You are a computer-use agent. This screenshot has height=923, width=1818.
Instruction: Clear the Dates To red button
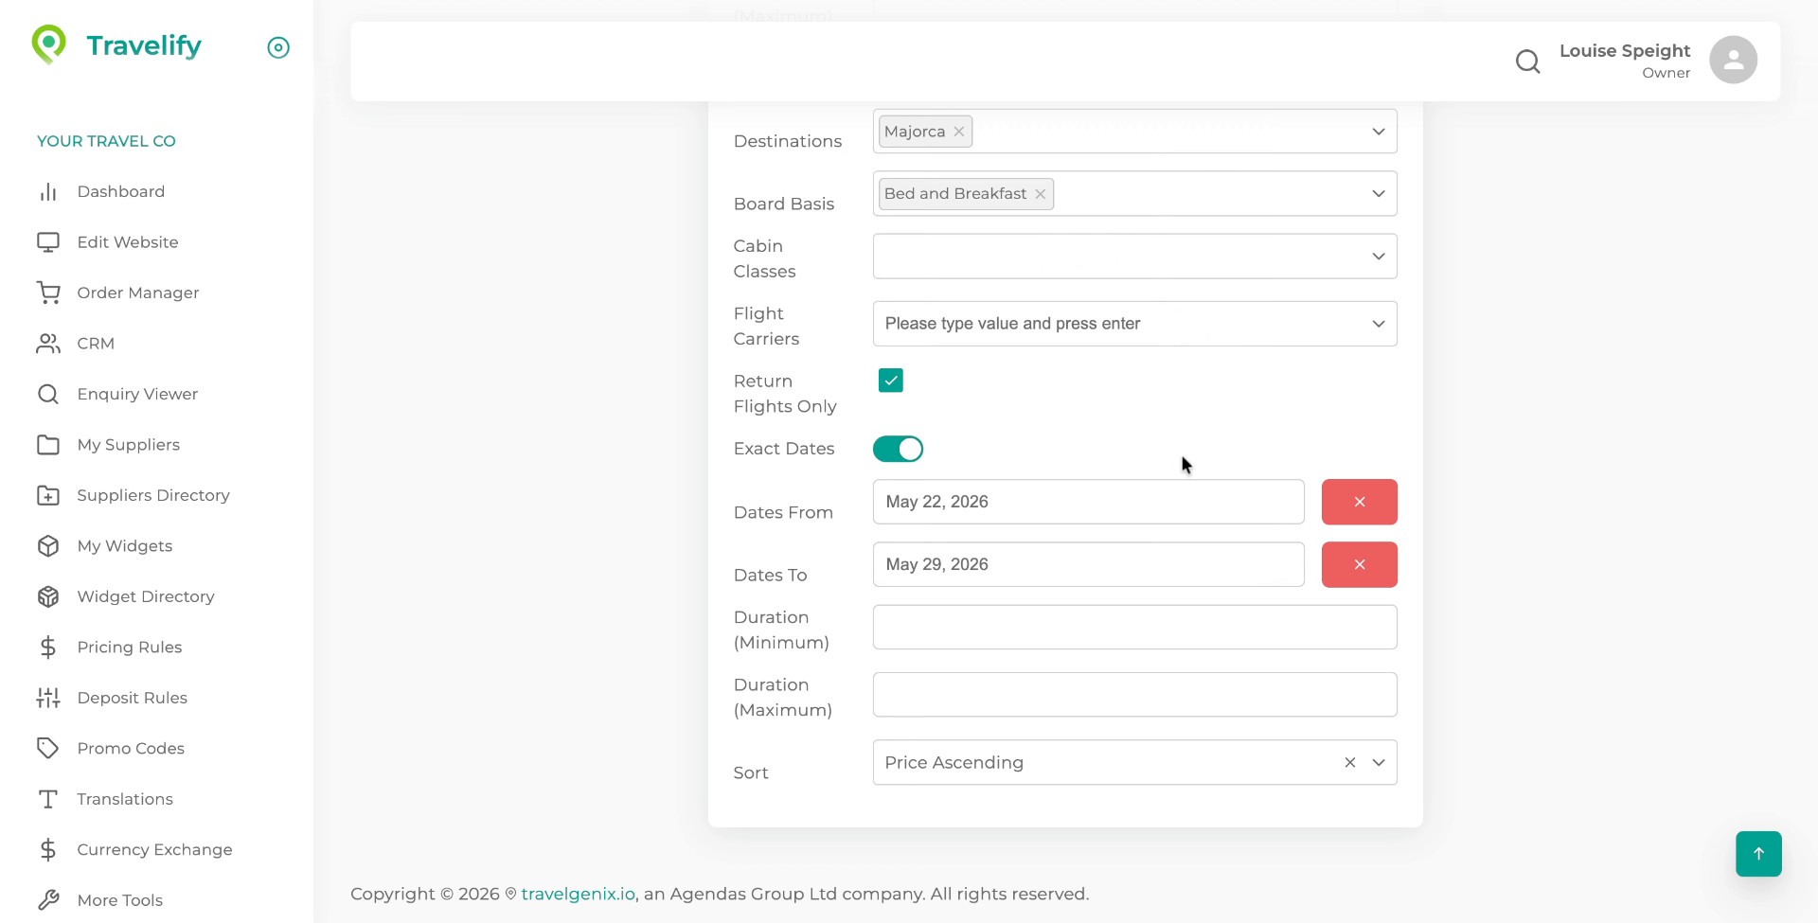[x=1359, y=565]
